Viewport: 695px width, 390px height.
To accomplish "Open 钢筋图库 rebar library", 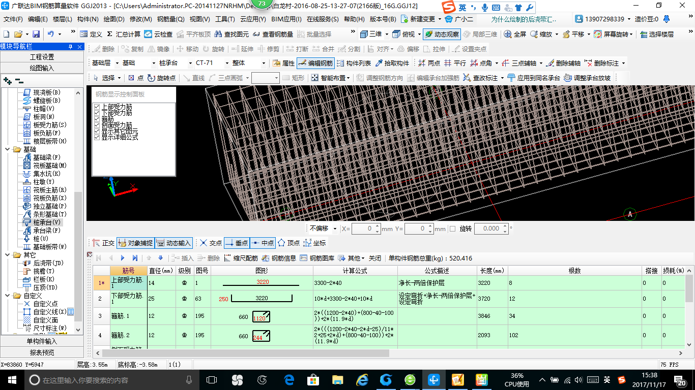I will 317,258.
